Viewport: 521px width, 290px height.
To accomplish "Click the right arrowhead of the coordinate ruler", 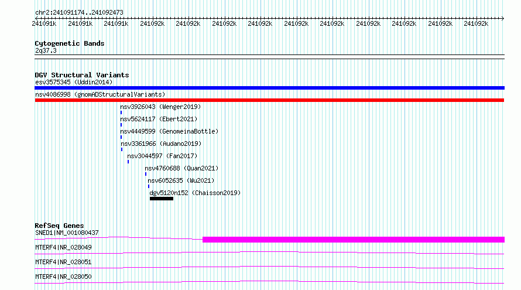I will [x=503, y=18].
